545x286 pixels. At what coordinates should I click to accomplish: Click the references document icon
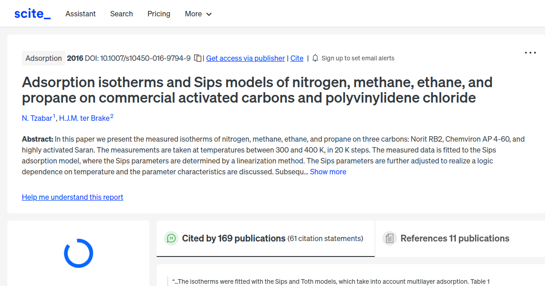pyautogui.click(x=389, y=238)
